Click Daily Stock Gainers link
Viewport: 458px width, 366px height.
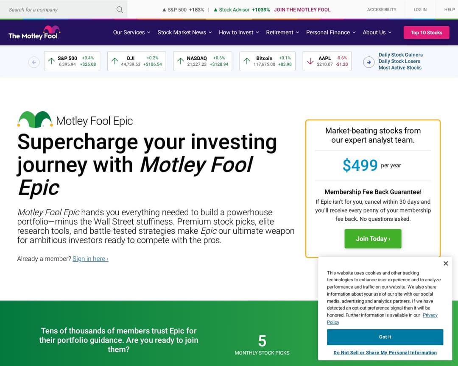click(400, 55)
